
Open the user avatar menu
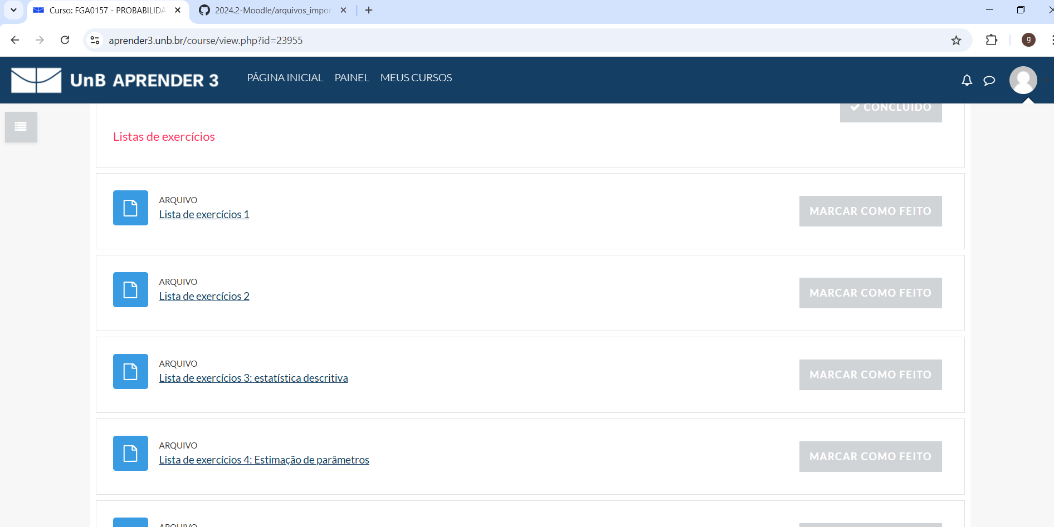click(x=1023, y=80)
